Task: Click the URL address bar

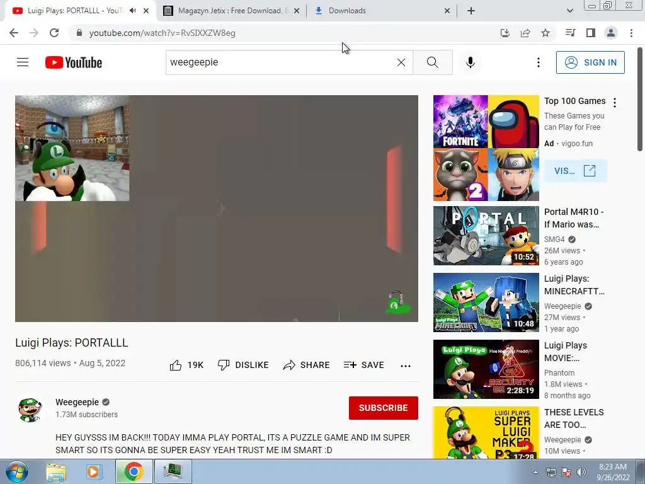Action: 284,33
